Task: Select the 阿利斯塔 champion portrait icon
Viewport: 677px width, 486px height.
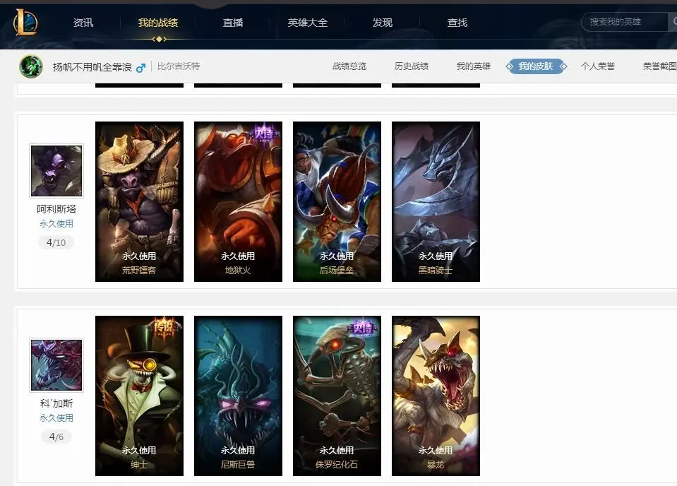Action: (56, 171)
